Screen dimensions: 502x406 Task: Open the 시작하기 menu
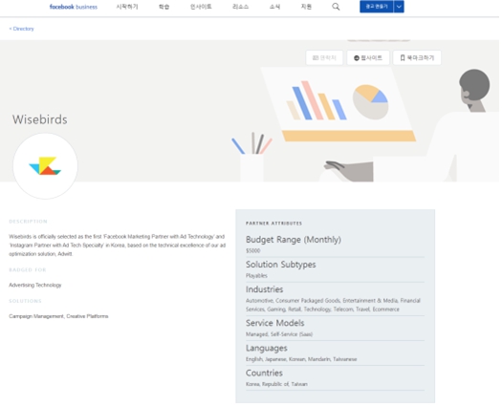127,7
